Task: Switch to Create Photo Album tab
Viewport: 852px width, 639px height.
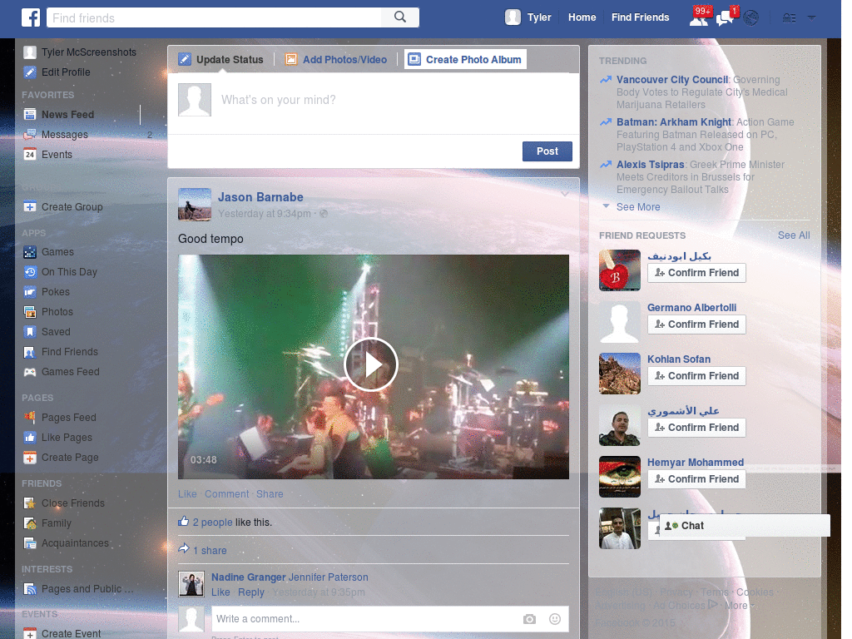Action: coord(466,59)
